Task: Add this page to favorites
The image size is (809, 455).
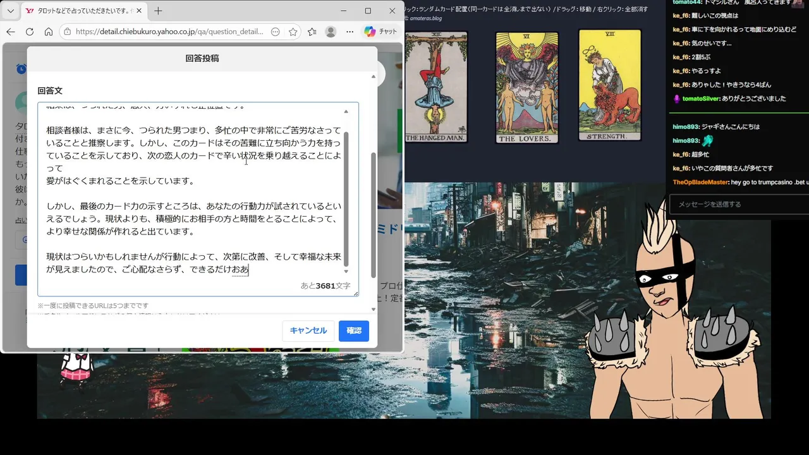Action: coord(293,32)
